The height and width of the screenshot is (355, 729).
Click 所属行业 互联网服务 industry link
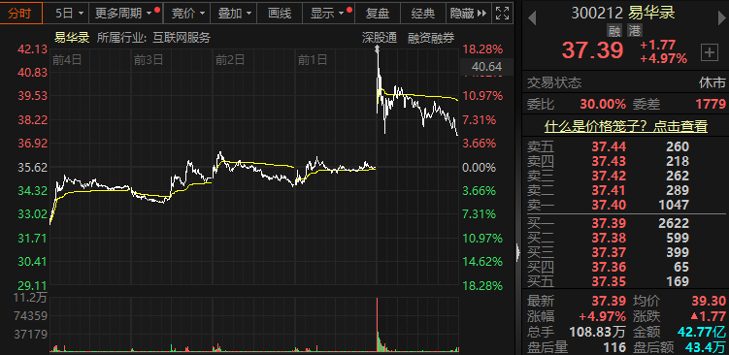click(153, 38)
